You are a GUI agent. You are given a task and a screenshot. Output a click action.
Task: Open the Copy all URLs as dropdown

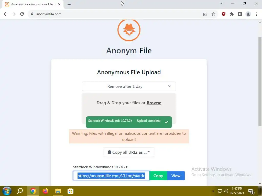point(129,152)
